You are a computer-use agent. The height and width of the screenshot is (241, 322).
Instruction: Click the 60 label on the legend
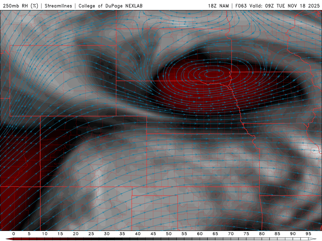(200, 234)
